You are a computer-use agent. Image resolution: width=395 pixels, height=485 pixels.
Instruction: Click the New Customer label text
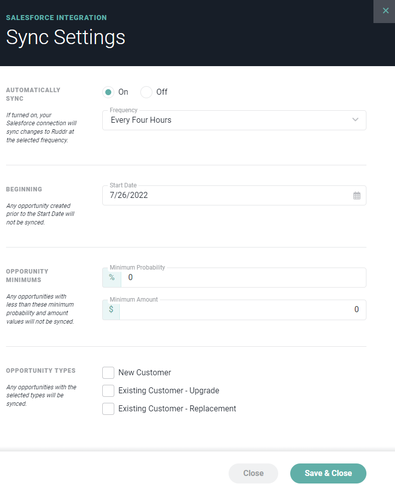click(144, 372)
